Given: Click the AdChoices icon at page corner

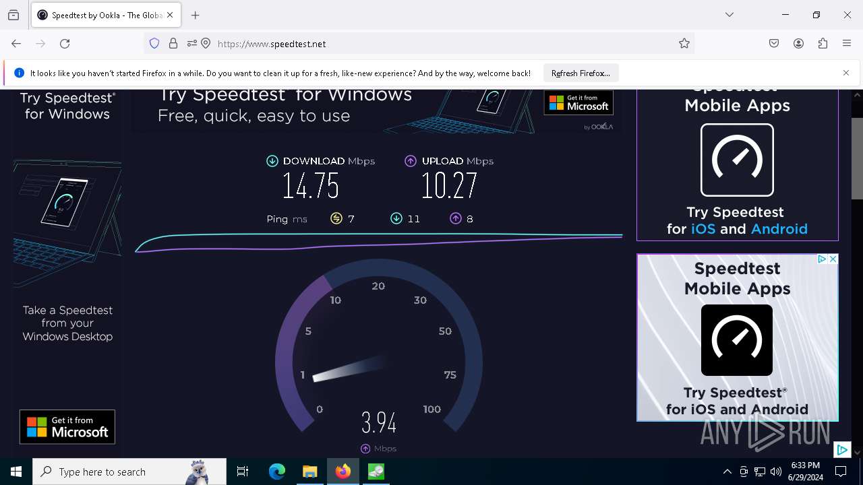Looking at the screenshot, I should (842, 450).
